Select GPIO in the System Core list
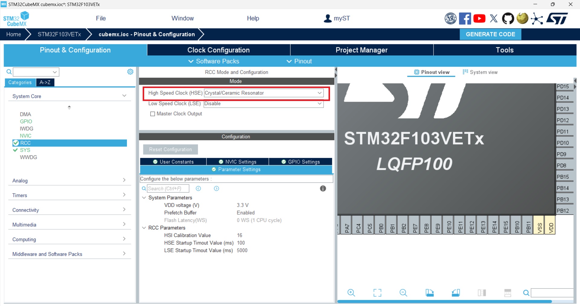The image size is (580, 306). click(x=26, y=121)
